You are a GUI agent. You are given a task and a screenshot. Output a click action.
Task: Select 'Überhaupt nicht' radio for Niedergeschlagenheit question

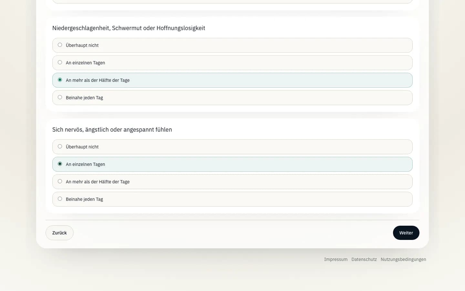point(60,45)
